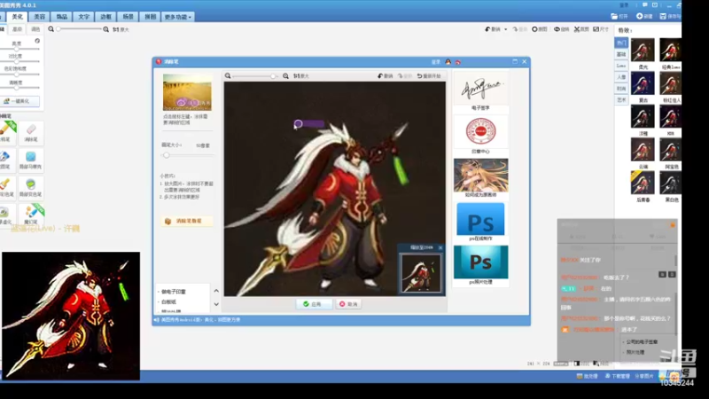The image size is (709, 399).
Task: Apply 柔光 effect thumbnail
Action: tap(643, 51)
